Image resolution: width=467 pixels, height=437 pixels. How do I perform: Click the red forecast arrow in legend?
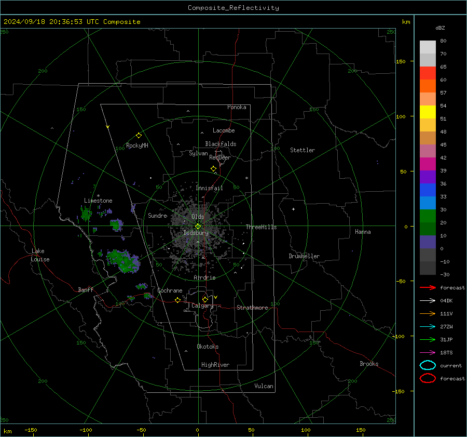click(428, 287)
